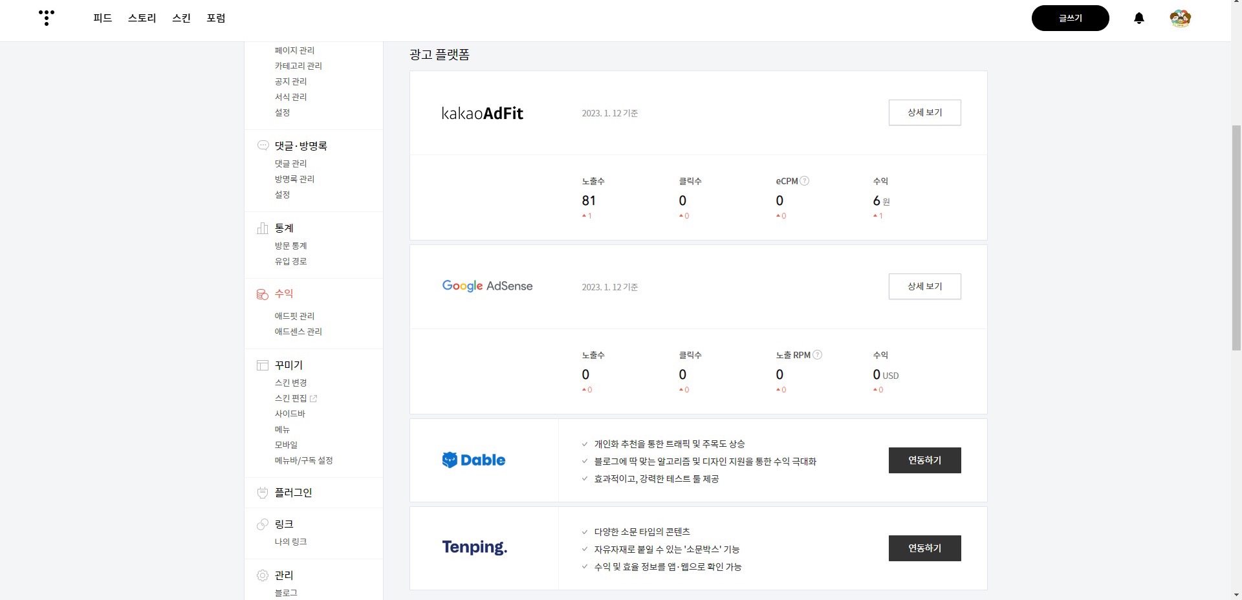Select the 통계 section heading
The height and width of the screenshot is (600, 1242).
pyautogui.click(x=284, y=228)
